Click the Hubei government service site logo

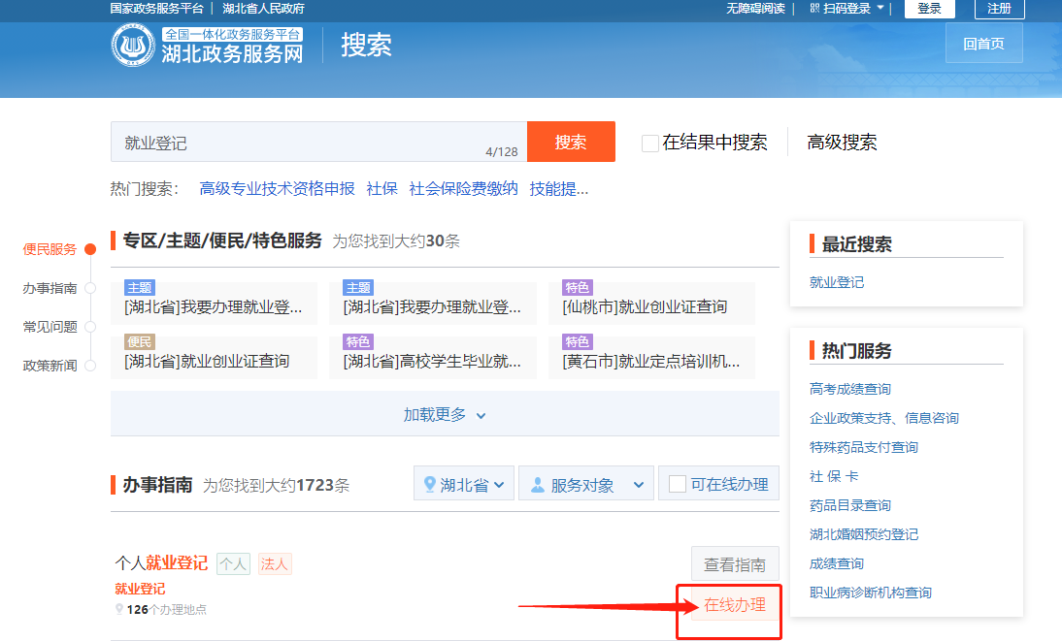point(133,46)
